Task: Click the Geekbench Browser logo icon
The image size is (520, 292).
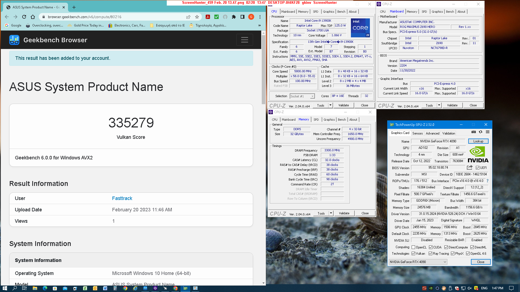Action: click(14, 40)
